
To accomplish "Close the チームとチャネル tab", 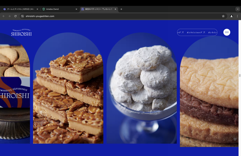I will [37, 9].
